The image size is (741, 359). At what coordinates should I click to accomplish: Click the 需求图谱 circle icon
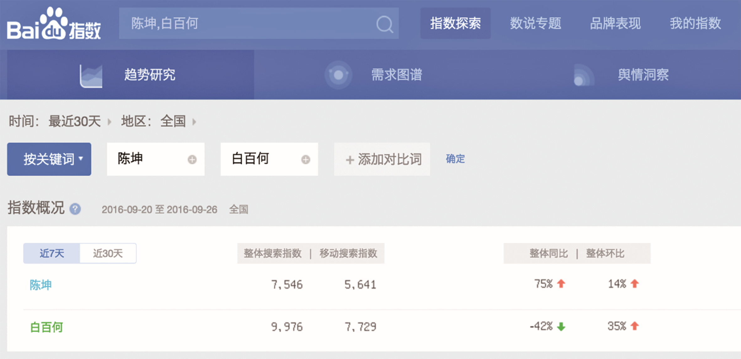(338, 75)
